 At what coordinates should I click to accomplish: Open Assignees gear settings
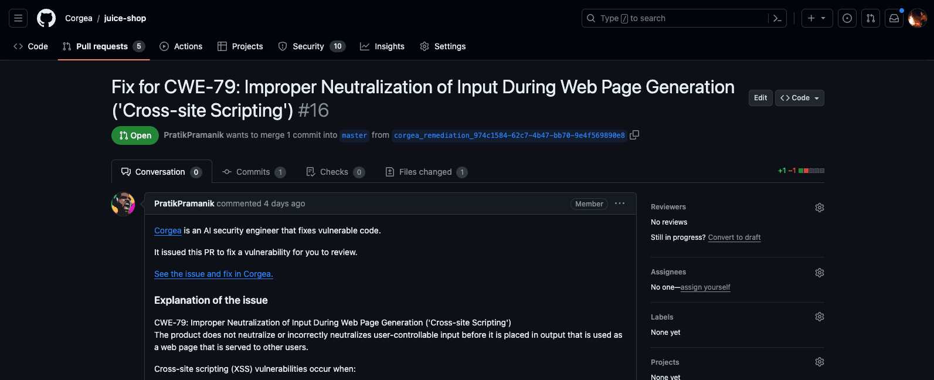[x=820, y=273]
